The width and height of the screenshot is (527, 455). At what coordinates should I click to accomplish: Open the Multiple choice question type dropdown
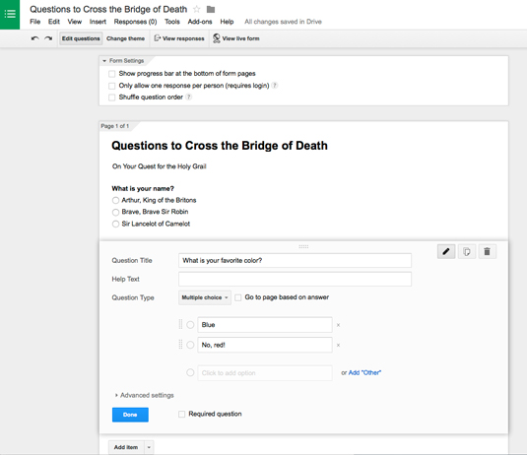pos(205,297)
